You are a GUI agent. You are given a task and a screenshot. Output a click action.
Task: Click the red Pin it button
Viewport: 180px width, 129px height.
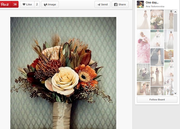5,4
